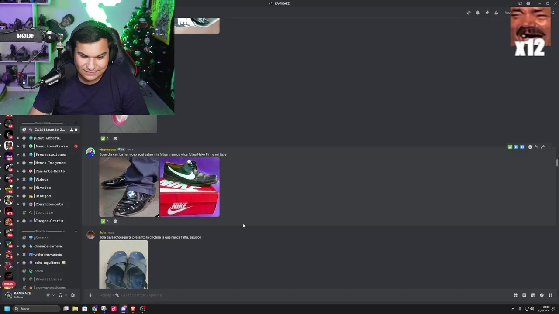
Task: Open TikTok from the Windows taskbar
Action: click(114, 309)
